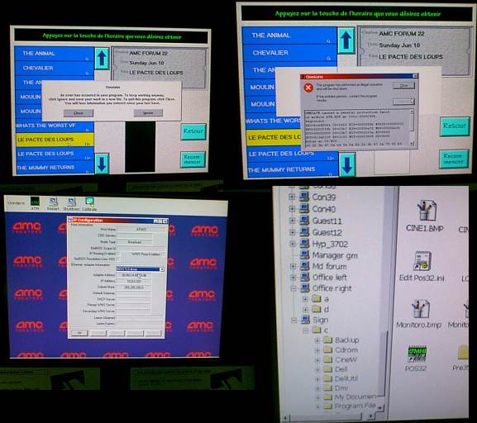Open the CINE1.BMP file icon
This screenshot has height=423, width=477.
coord(425,216)
